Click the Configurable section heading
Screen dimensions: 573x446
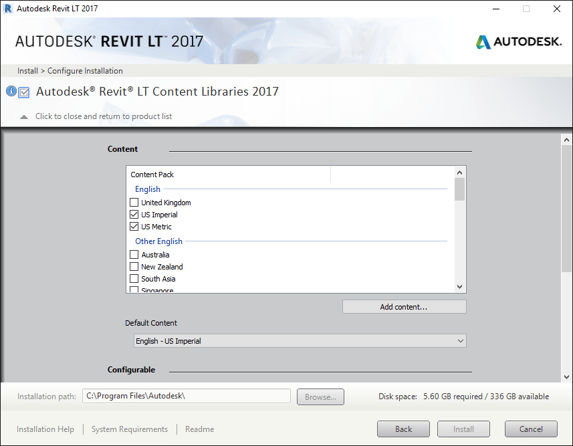coord(131,370)
